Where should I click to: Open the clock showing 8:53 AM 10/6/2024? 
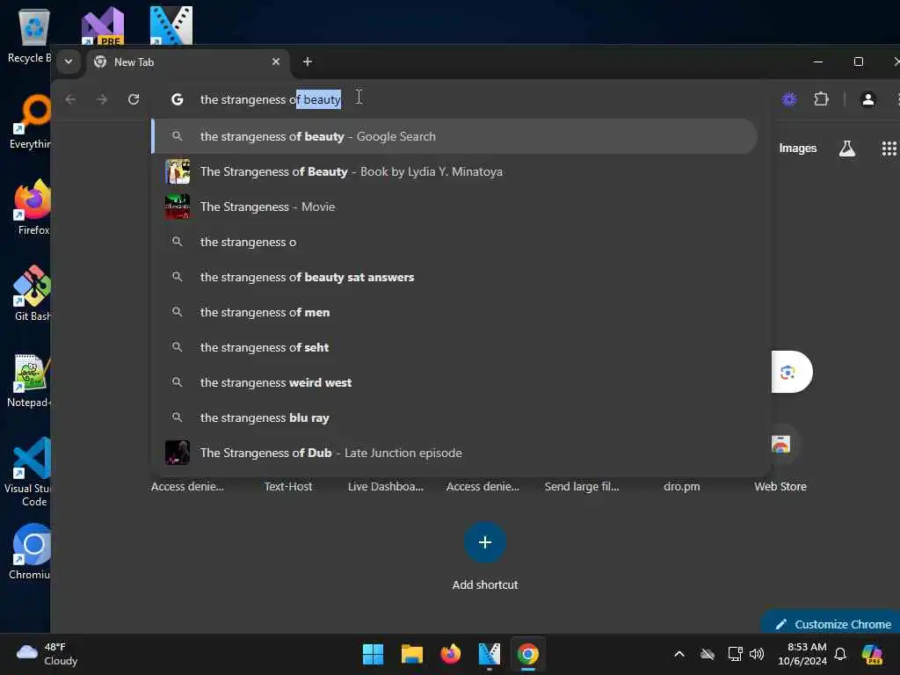point(802,654)
